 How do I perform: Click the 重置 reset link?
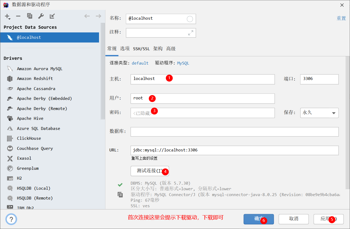coord(341,18)
